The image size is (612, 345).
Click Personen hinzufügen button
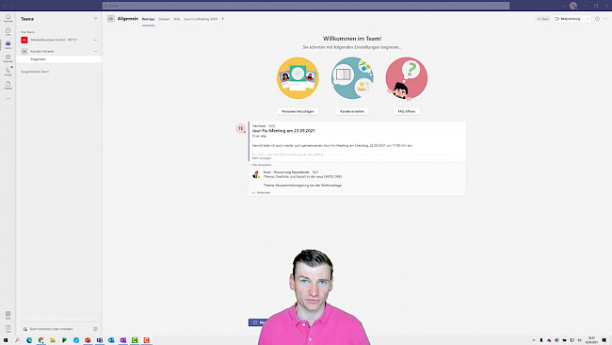click(298, 111)
